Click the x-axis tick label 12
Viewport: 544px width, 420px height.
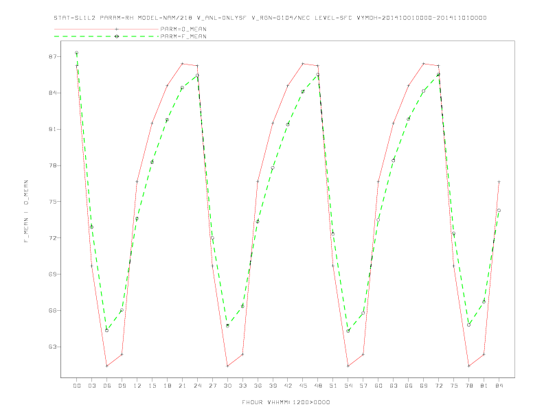(137, 386)
